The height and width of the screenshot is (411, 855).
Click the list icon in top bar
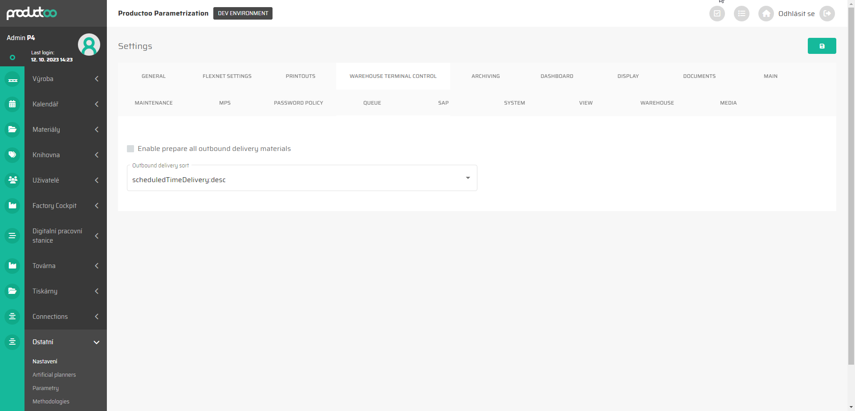click(741, 13)
